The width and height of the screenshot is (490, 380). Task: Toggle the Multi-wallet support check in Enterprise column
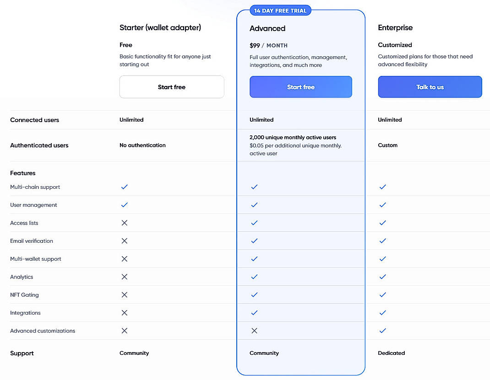(x=382, y=258)
